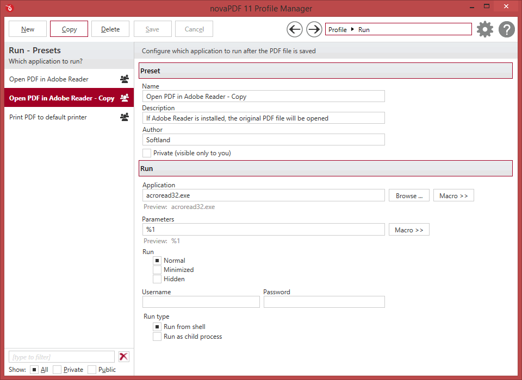
Task: Click the Run section header
Action: pyautogui.click(x=326, y=168)
